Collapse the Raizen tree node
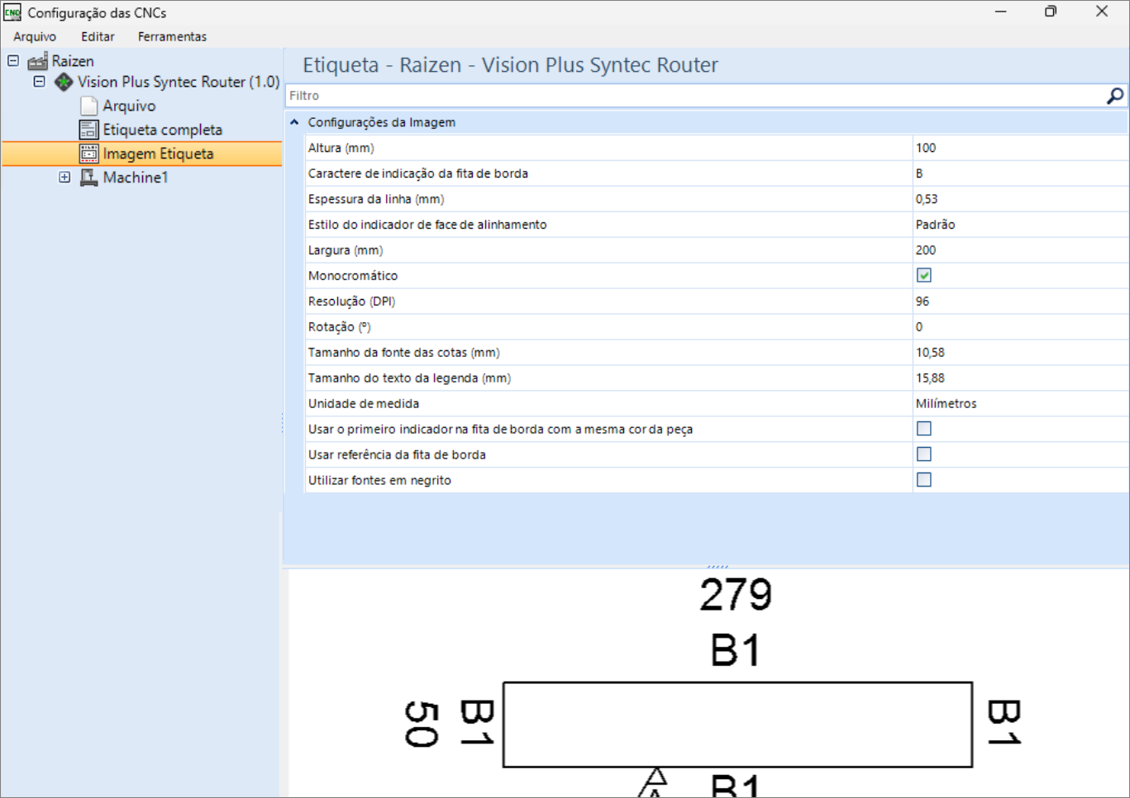This screenshot has height=798, width=1130. pyautogui.click(x=13, y=60)
